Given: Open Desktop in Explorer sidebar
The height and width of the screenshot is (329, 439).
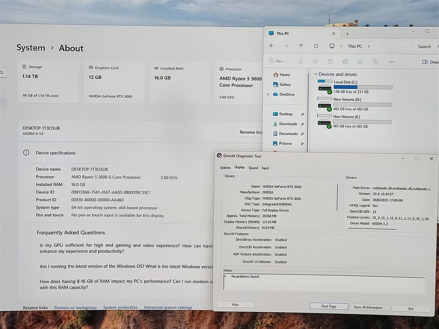Looking at the screenshot, I should pos(282,114).
